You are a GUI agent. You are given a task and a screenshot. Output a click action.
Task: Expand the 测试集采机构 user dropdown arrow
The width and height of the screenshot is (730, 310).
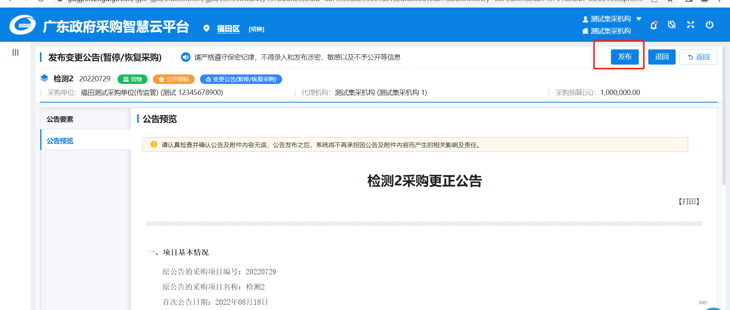[x=639, y=19]
